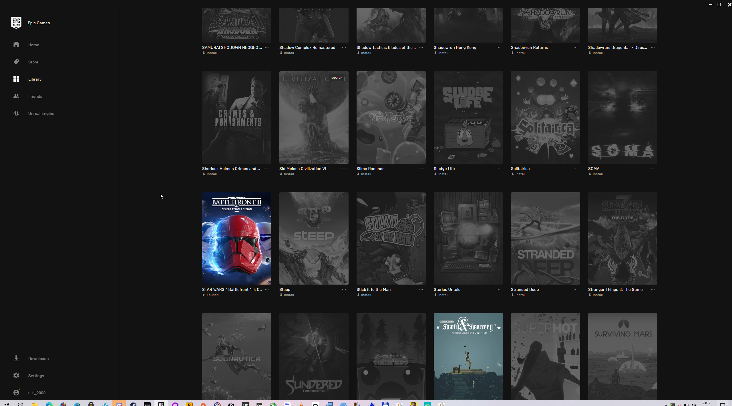Click the Subnautica cover art
Image resolution: width=732 pixels, height=406 pixels.
point(237,357)
